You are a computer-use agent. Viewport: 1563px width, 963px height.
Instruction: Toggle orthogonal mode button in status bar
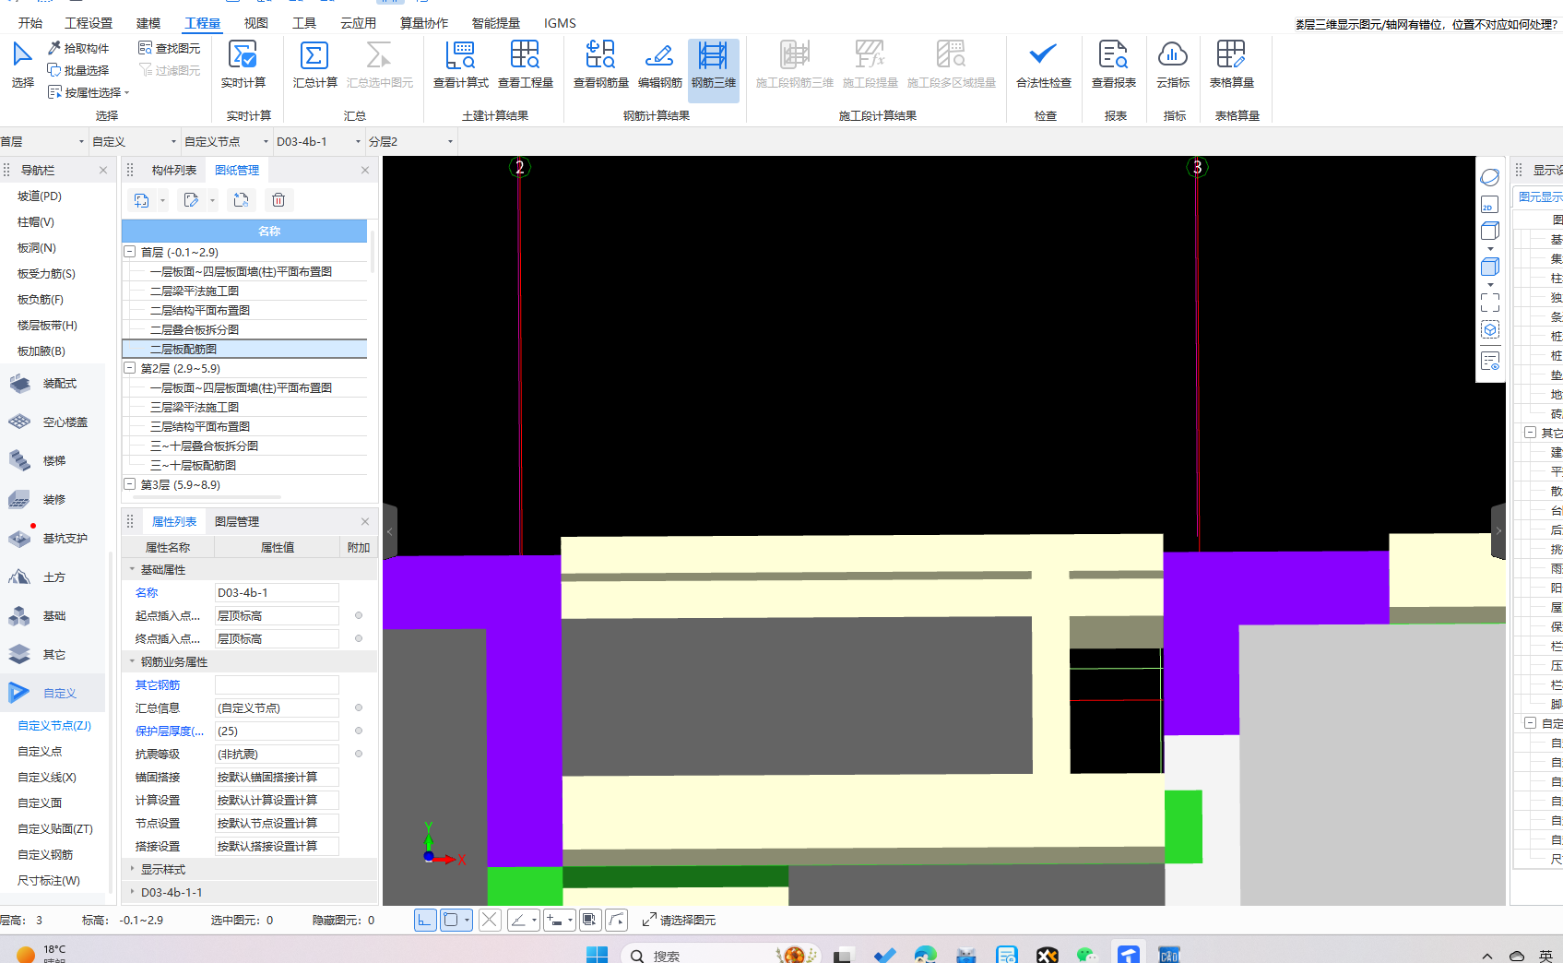(425, 920)
